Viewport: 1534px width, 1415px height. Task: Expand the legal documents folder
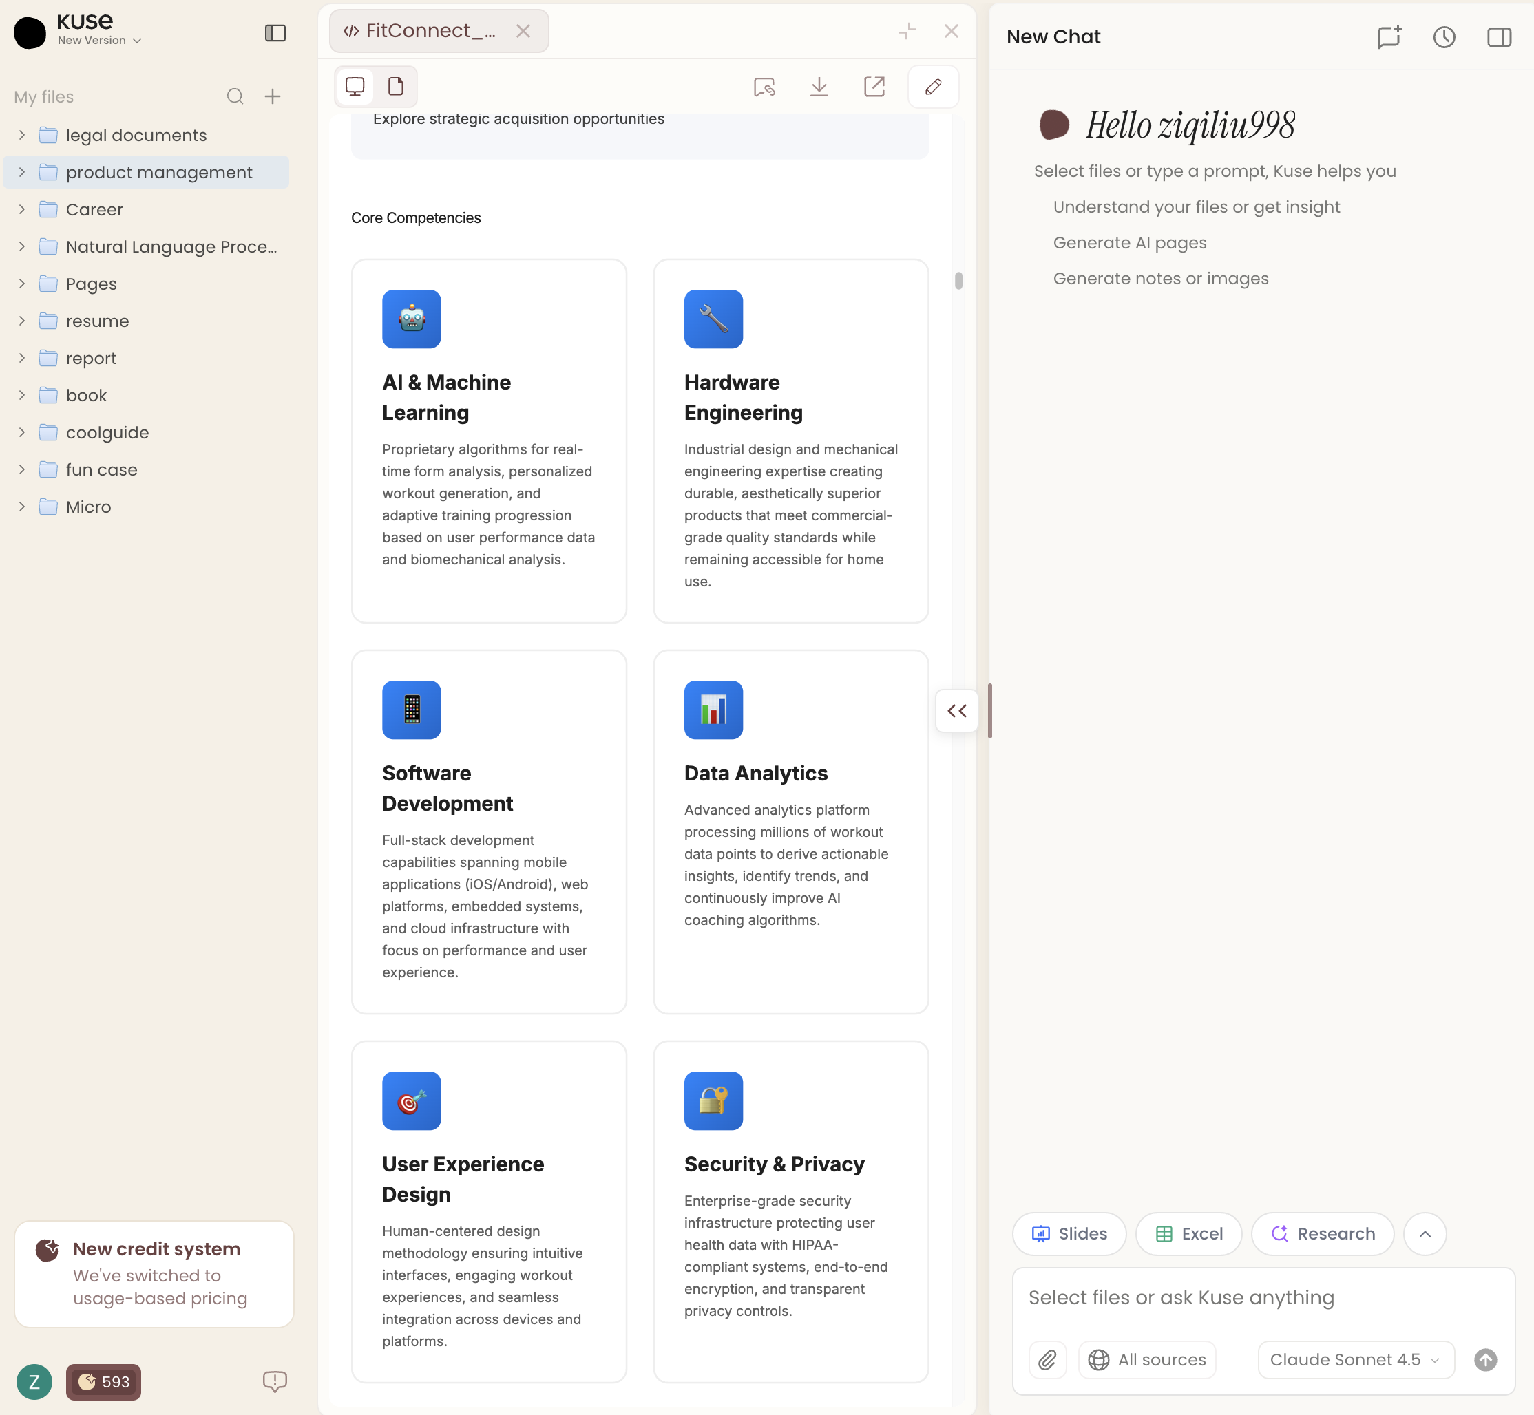(21, 135)
